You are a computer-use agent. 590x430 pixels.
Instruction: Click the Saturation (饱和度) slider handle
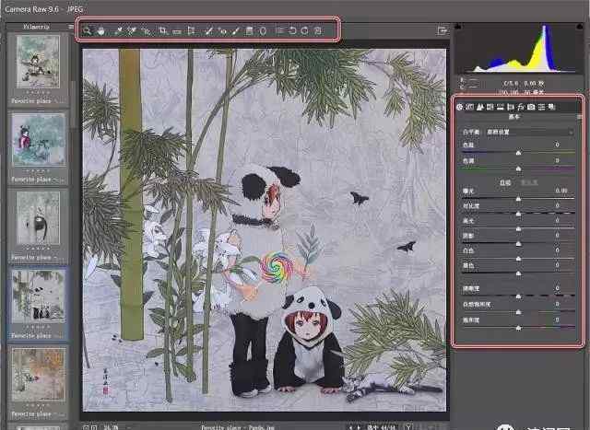coord(518,328)
